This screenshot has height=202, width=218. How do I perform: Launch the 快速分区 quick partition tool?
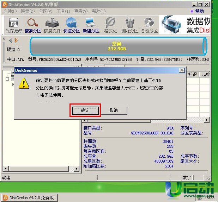click(72, 25)
